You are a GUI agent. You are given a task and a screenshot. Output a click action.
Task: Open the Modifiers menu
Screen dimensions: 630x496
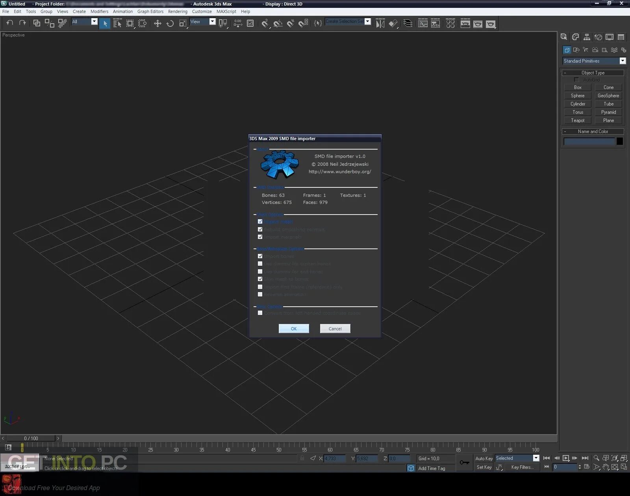99,11
